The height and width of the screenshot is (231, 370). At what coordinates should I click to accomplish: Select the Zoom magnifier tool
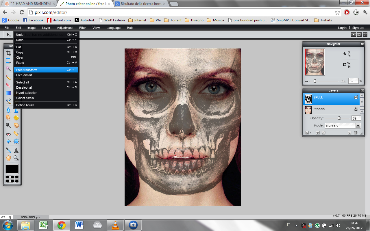(16, 158)
